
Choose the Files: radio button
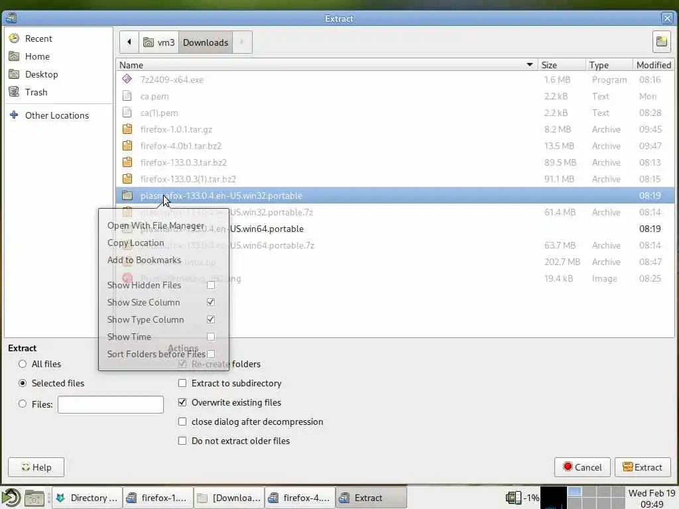tap(23, 404)
